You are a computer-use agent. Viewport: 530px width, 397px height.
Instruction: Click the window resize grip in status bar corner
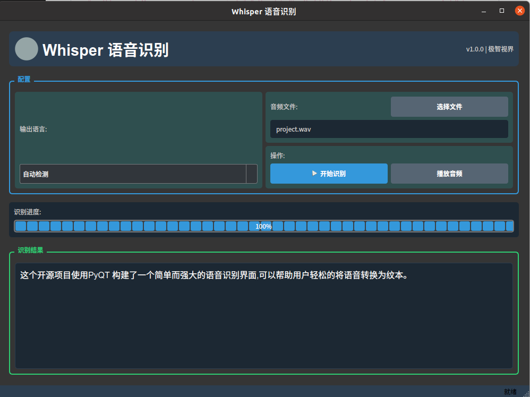point(527,394)
